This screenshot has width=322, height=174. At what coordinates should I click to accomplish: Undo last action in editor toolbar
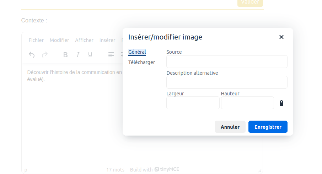click(32, 55)
